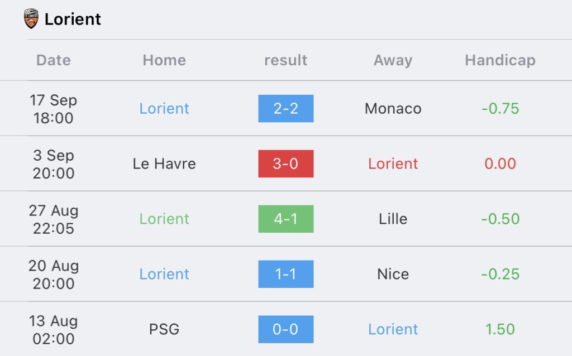Click the 0.00 handicap value
Image resolution: width=572 pixels, height=356 pixels.
(x=500, y=163)
